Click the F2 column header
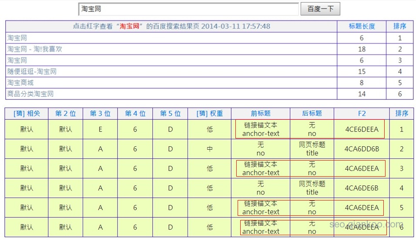The width and height of the screenshot is (416, 240). coord(362,114)
